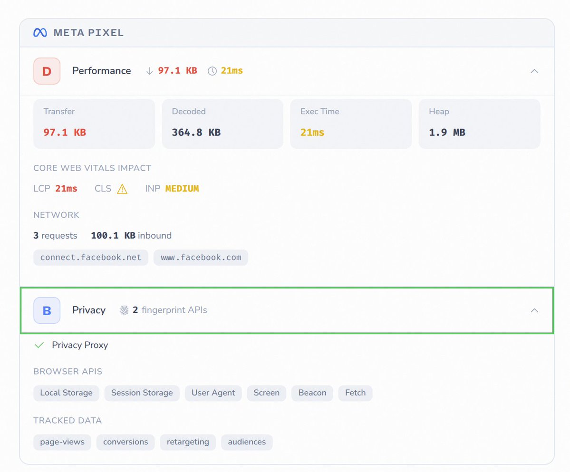Image resolution: width=570 pixels, height=472 pixels.
Task: Click the fingerprint icon in Privacy row
Action: 125,310
